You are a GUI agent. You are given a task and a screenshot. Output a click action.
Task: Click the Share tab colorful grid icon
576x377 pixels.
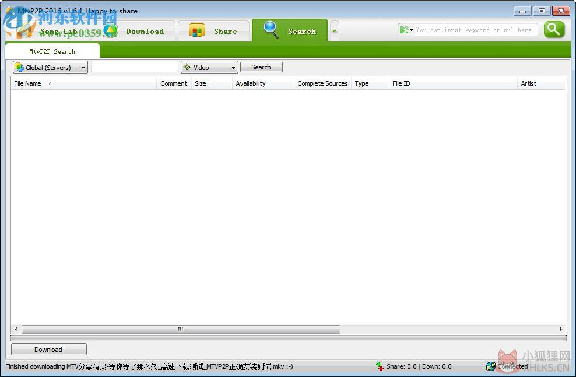[x=196, y=30]
